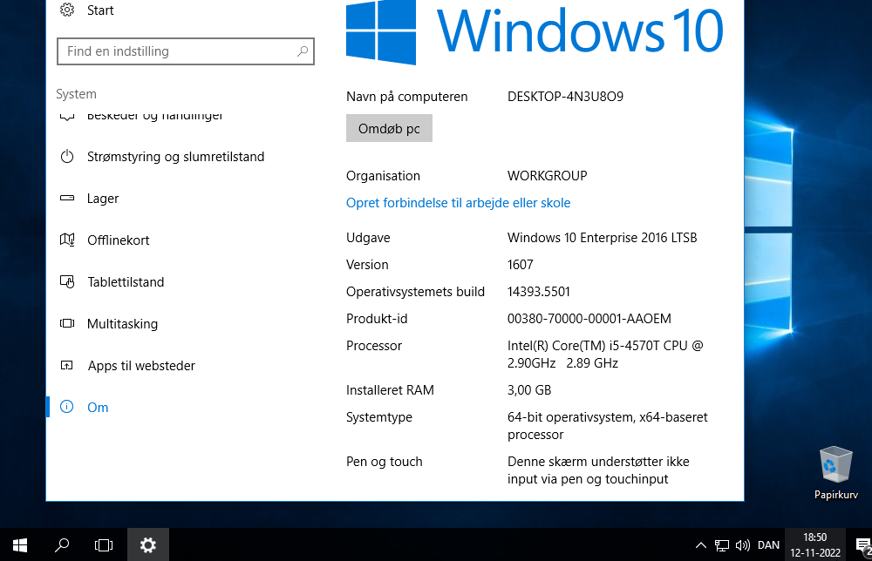Click the Start gear icon in Settings

67,10
